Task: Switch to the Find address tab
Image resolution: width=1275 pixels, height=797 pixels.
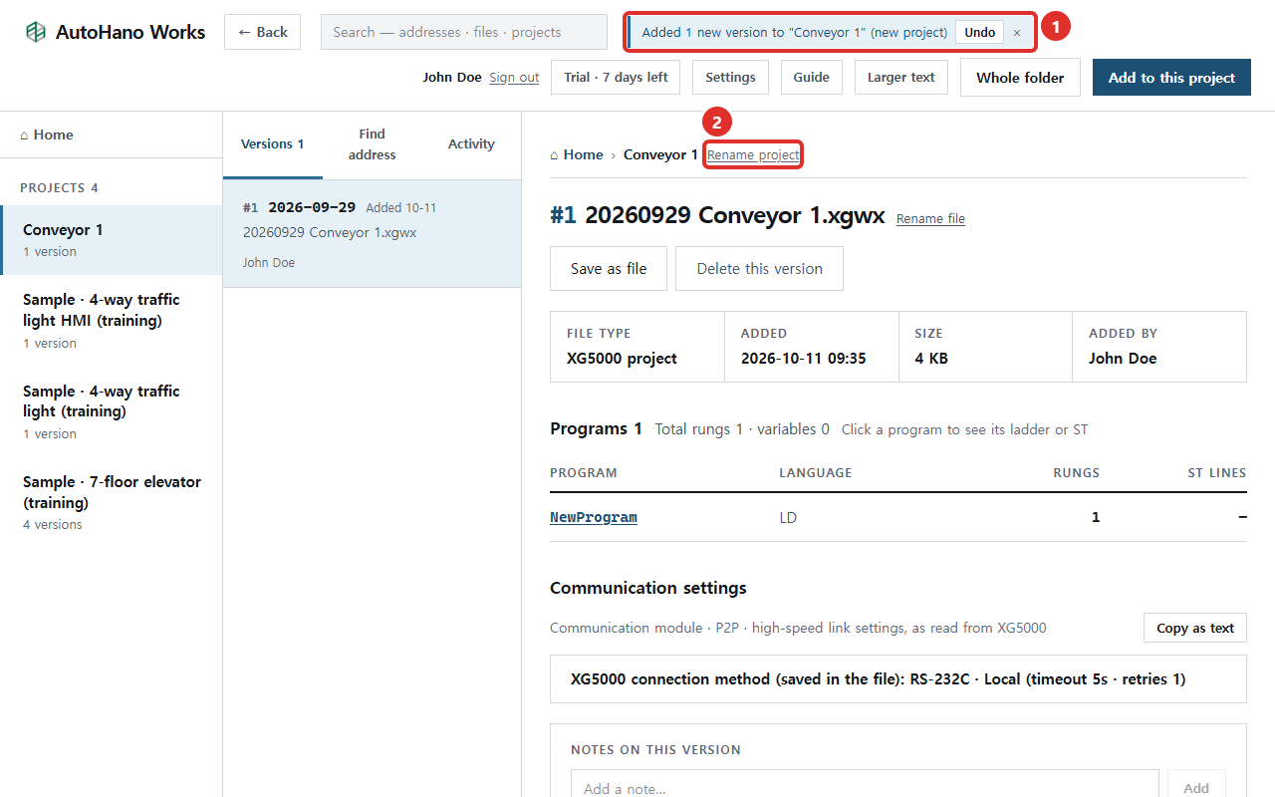Action: point(372,144)
